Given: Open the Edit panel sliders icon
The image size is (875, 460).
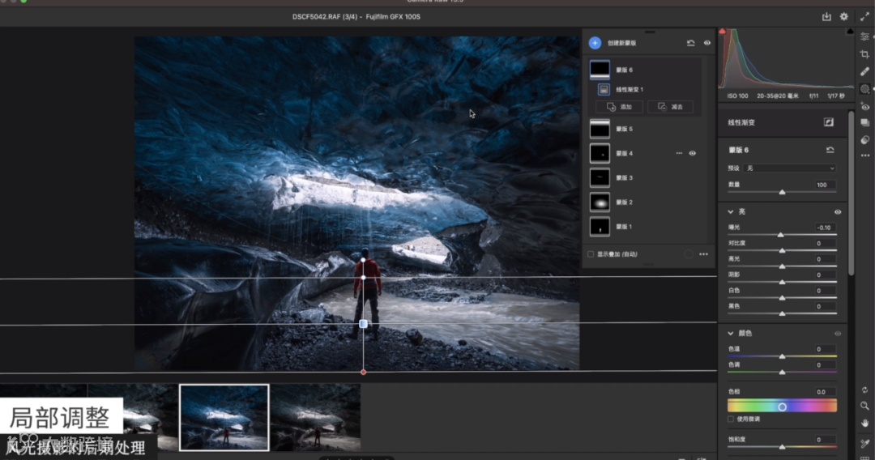Looking at the screenshot, I should click(x=864, y=36).
